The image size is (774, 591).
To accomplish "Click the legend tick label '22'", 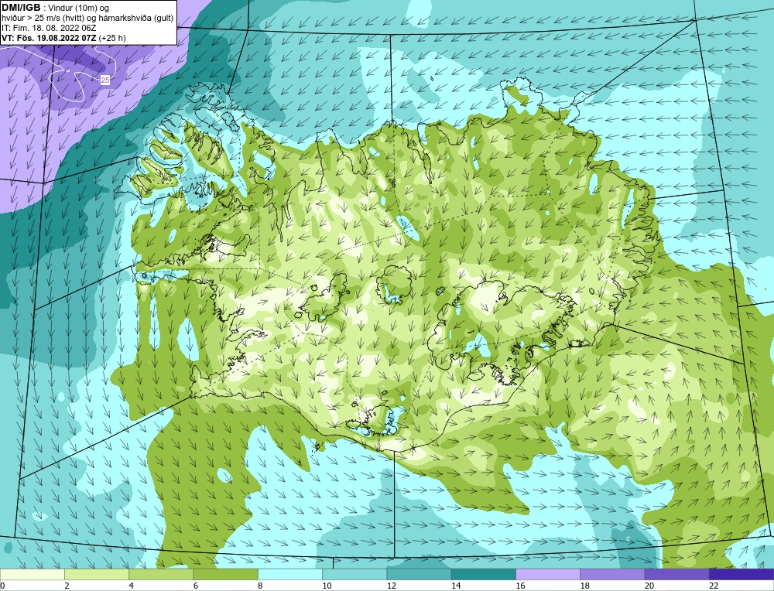I will tap(714, 586).
